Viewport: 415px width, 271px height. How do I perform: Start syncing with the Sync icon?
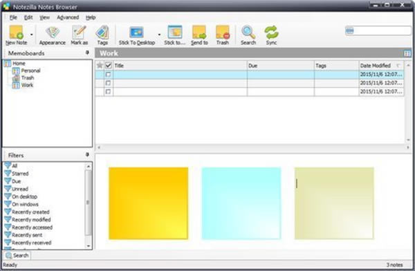coord(272,32)
